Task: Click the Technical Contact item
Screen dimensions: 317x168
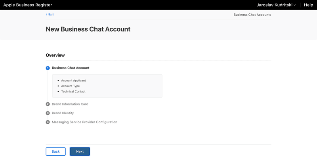Action: [73, 91]
